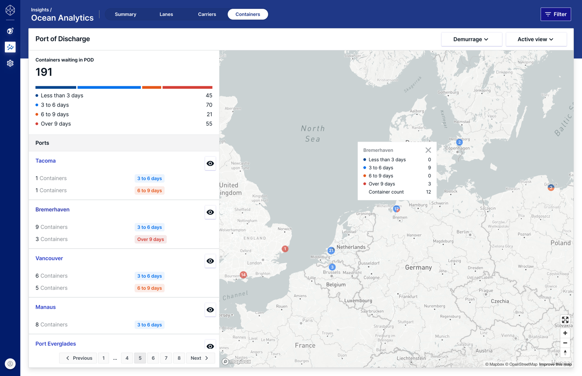
Task: Close the Bremerhaven map popup
Action: tap(428, 150)
